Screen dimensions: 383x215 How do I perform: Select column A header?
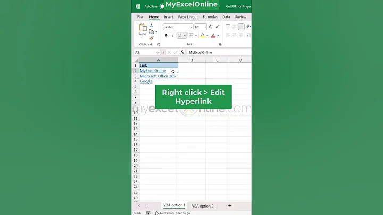pyautogui.click(x=159, y=60)
